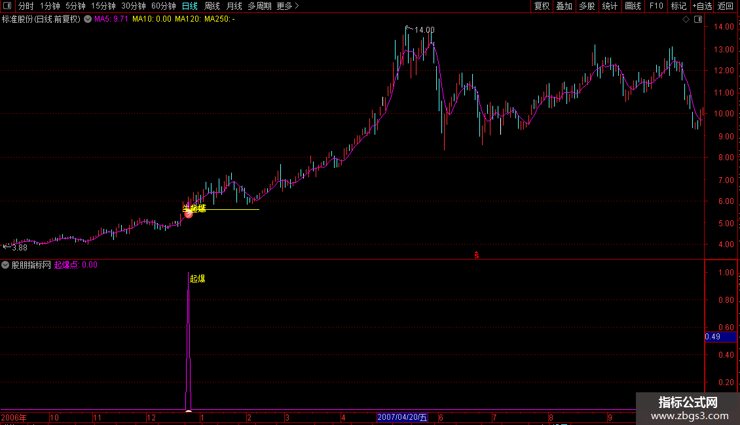Image resolution: width=740 pixels, height=425 pixels.
Task: Select the 60分钟 period
Action: pos(163,6)
